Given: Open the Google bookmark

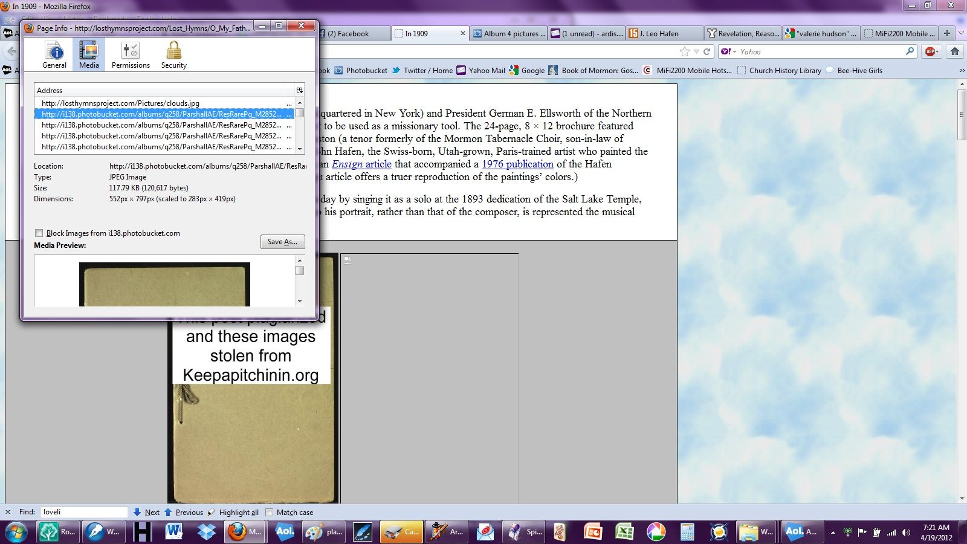Looking at the screenshot, I should point(527,70).
